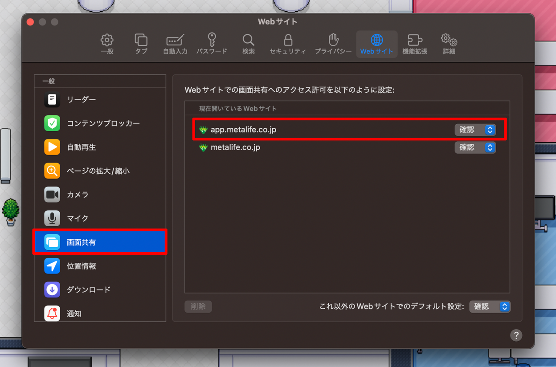The width and height of the screenshot is (556, 367).
Task: Click the 自動再生 play icon
Action: pyautogui.click(x=52, y=147)
